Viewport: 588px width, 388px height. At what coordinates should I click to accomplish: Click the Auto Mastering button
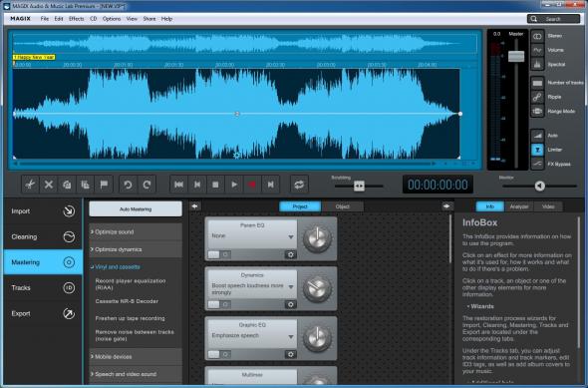[136, 209]
